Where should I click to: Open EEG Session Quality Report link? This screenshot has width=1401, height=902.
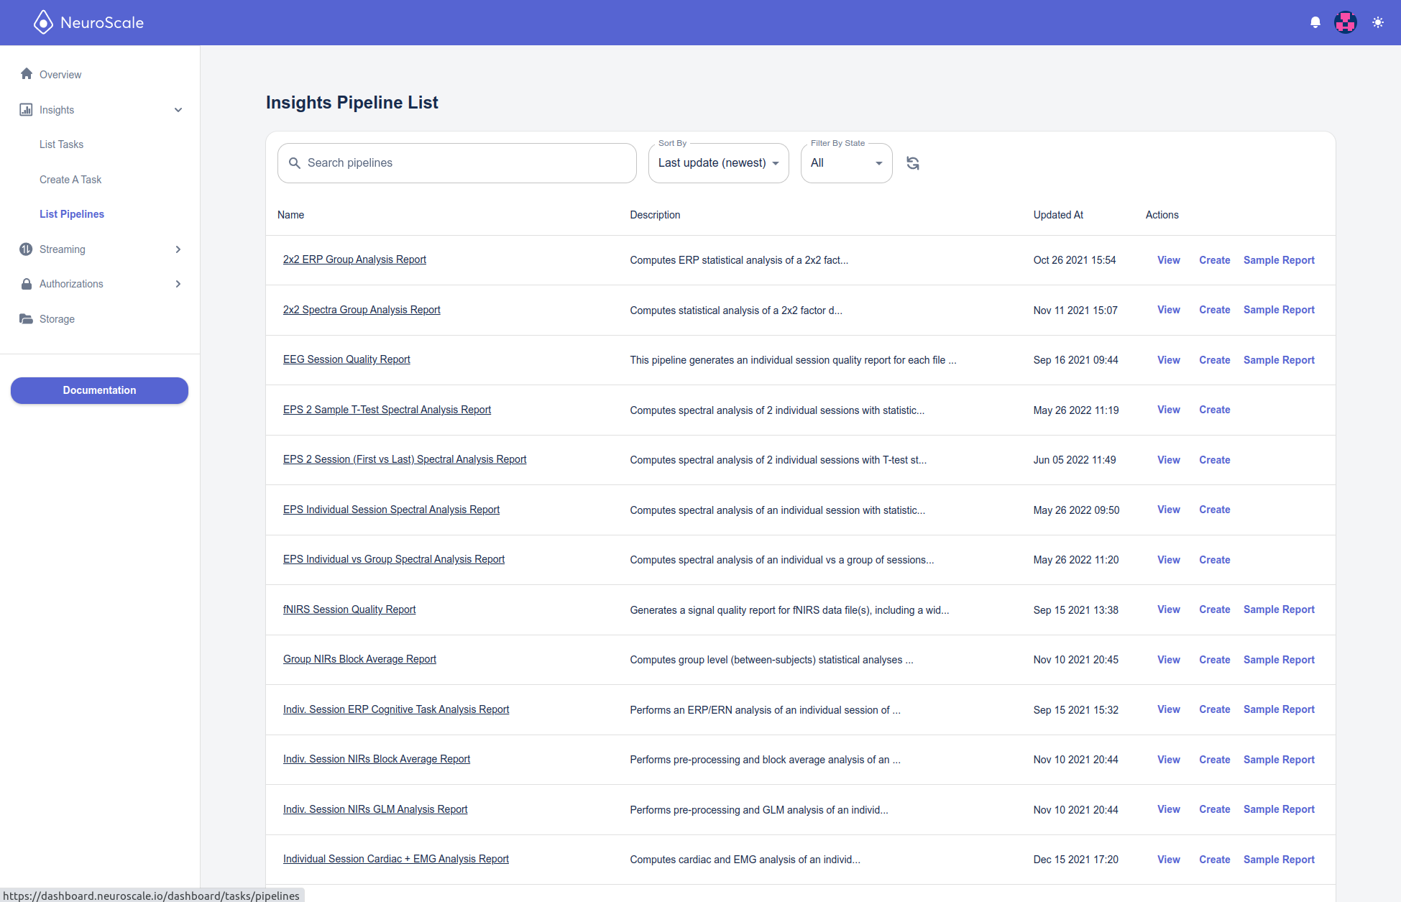[x=346, y=359]
